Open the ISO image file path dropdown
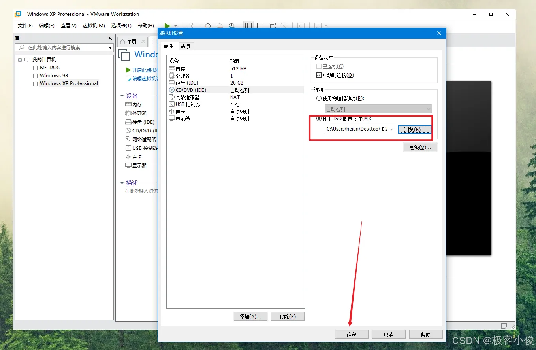Screen dimensions: 536x350 click(x=391, y=129)
